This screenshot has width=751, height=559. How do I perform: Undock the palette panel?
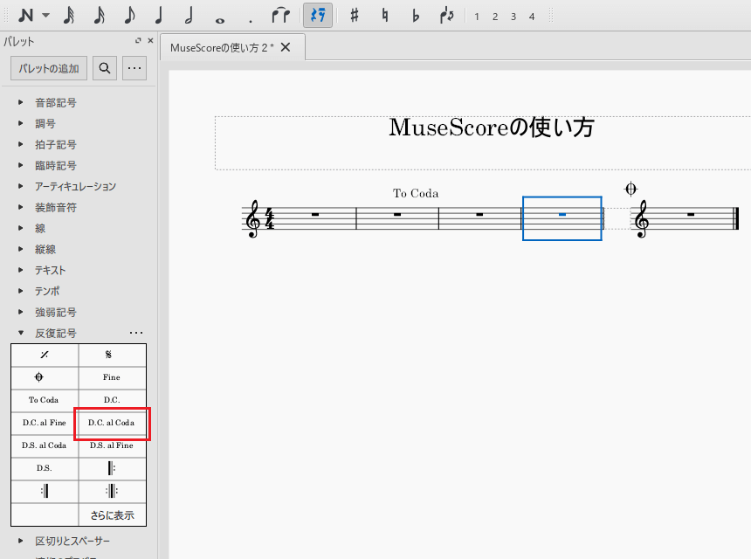tap(139, 41)
